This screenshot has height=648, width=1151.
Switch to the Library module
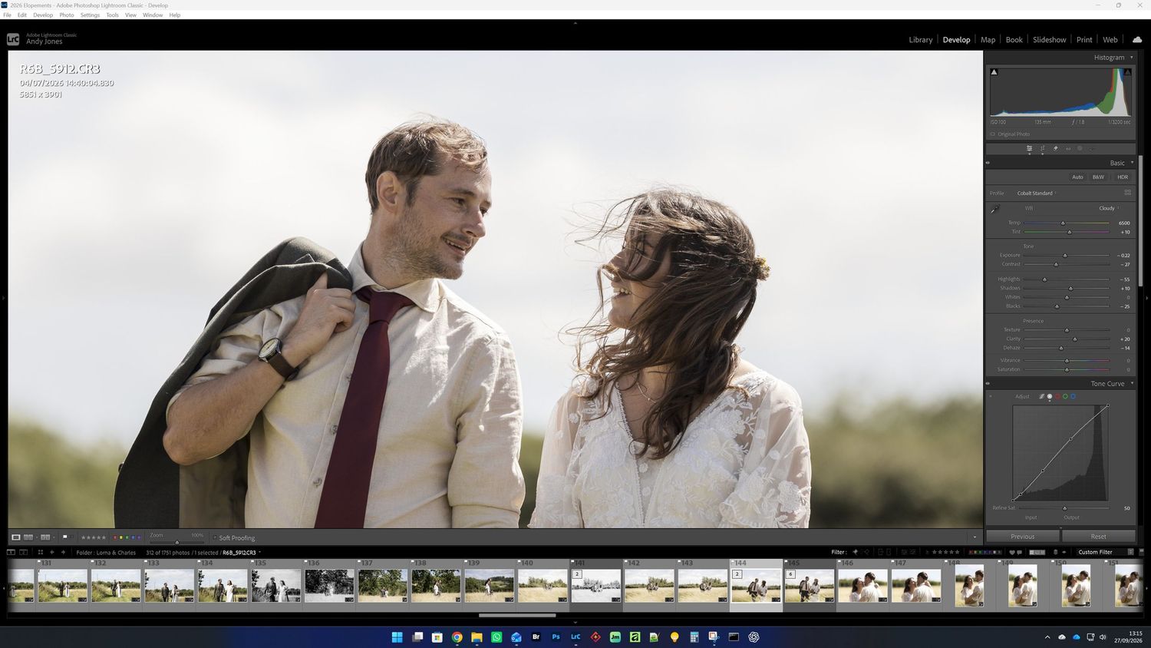[x=921, y=40]
